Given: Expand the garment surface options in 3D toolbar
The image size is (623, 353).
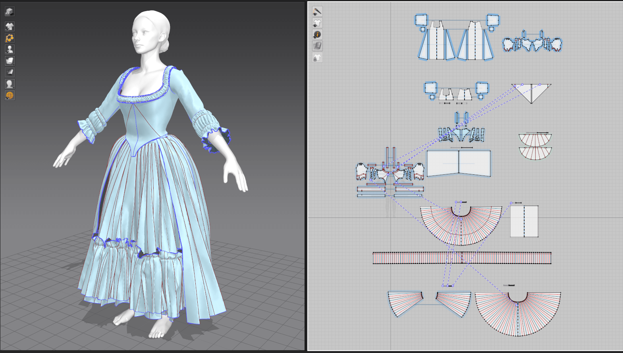Looking at the screenshot, I should pos(10,61).
